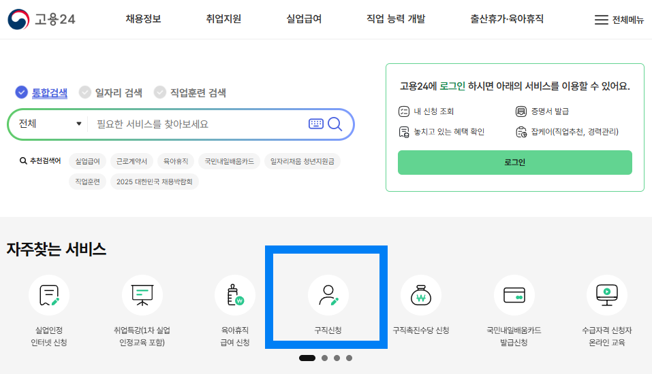Open 구직신청 person icon
This screenshot has width=652, height=374.
(328, 295)
